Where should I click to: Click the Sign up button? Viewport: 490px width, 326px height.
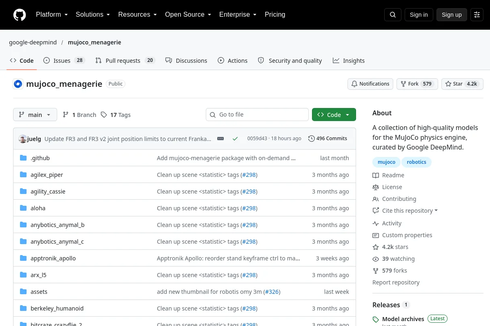pyautogui.click(x=452, y=15)
